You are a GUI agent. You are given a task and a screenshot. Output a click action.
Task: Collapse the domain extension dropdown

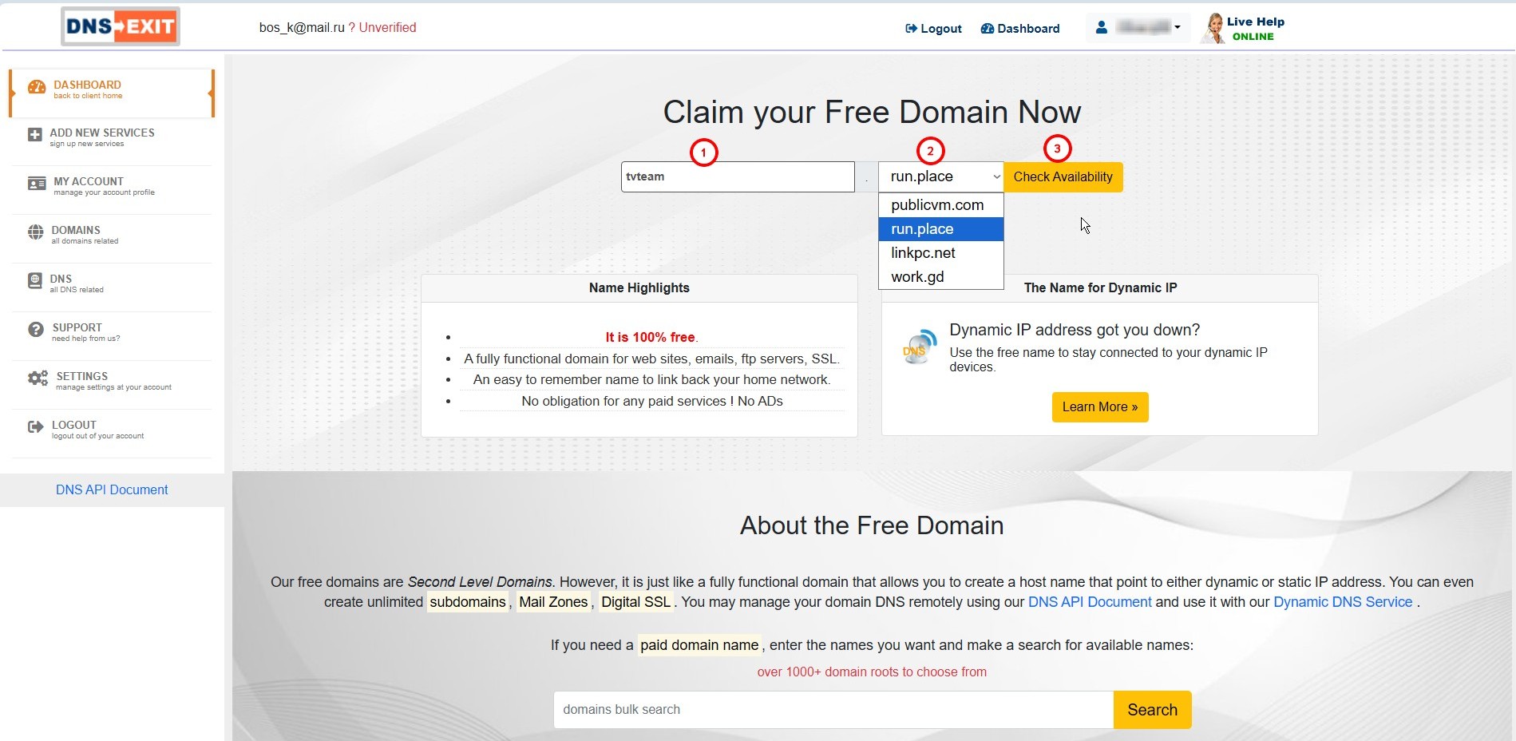click(940, 177)
